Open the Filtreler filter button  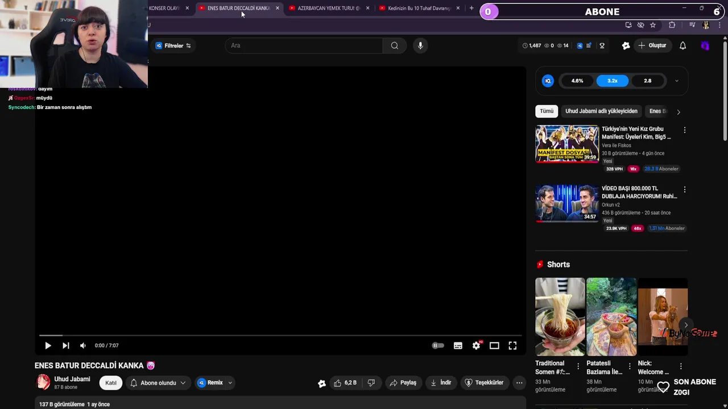point(173,45)
